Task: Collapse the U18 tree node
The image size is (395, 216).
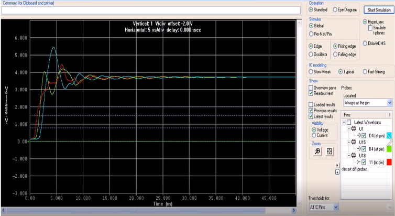Action: (349, 156)
